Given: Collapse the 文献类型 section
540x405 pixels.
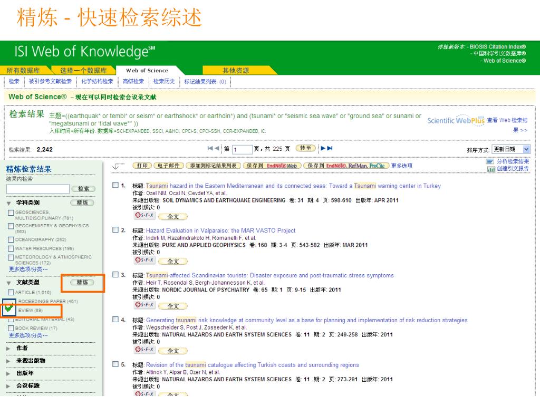Looking at the screenshot, I should pyautogui.click(x=8, y=283).
